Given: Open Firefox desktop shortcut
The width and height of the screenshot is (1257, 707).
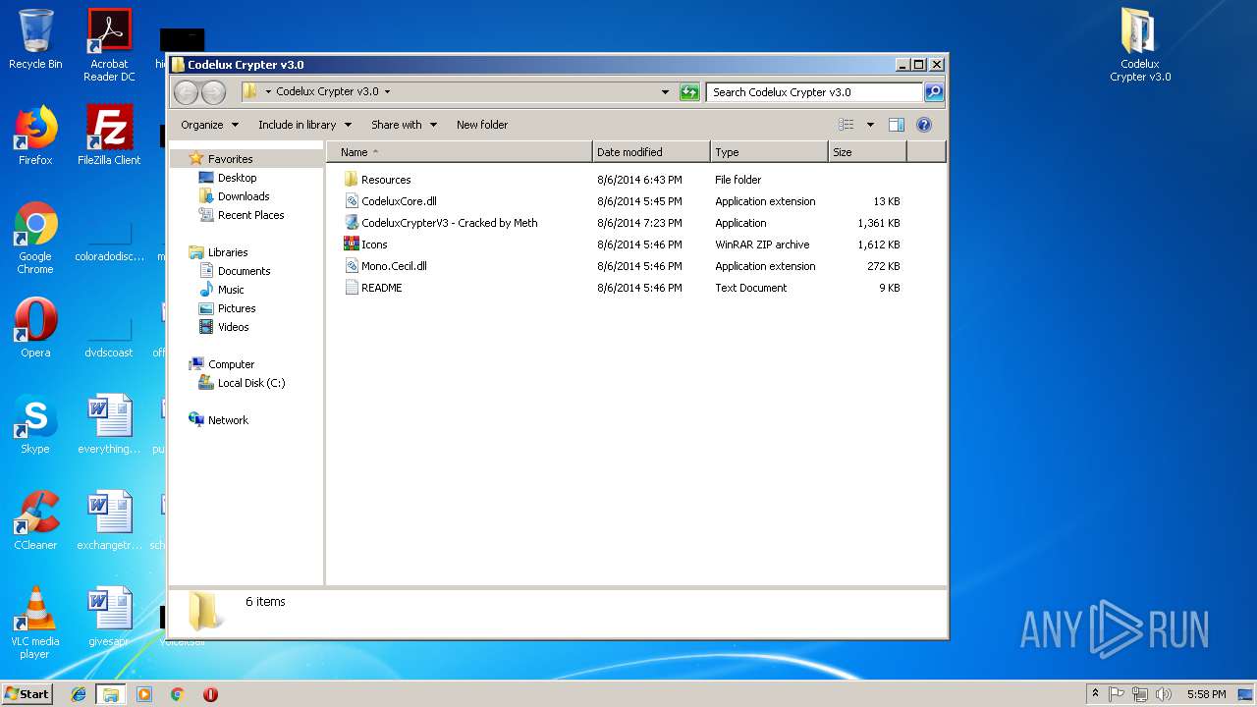Looking at the screenshot, I should pos(35,135).
